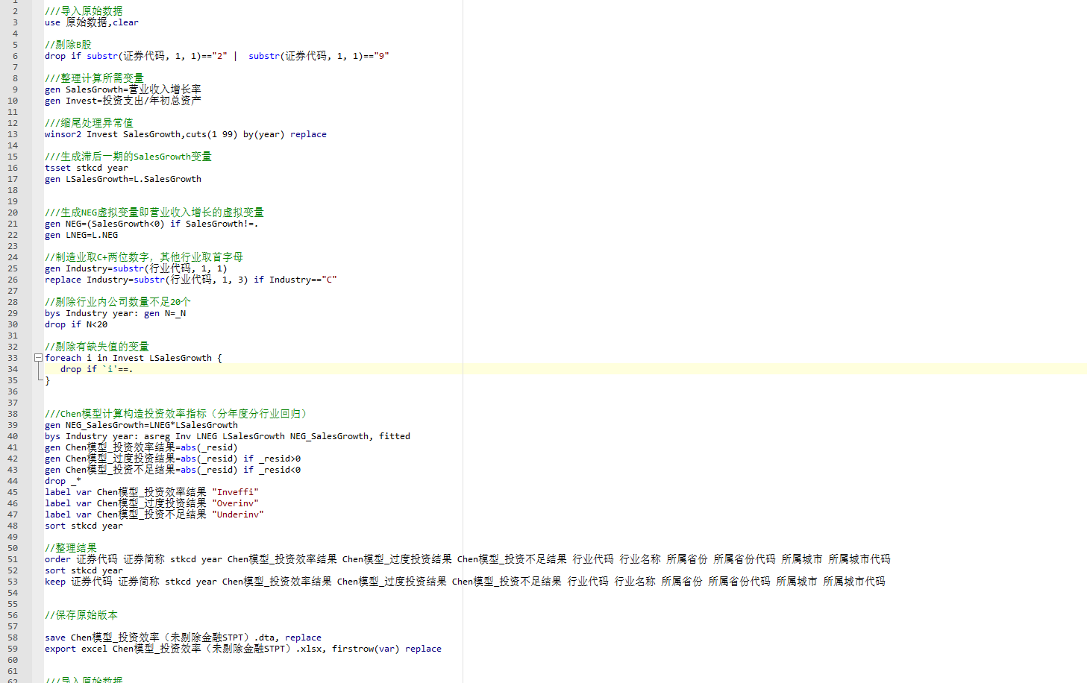Image resolution: width=1087 pixels, height=683 pixels.
Task: Collapse the foreach loop fold marker
Action: [38, 358]
